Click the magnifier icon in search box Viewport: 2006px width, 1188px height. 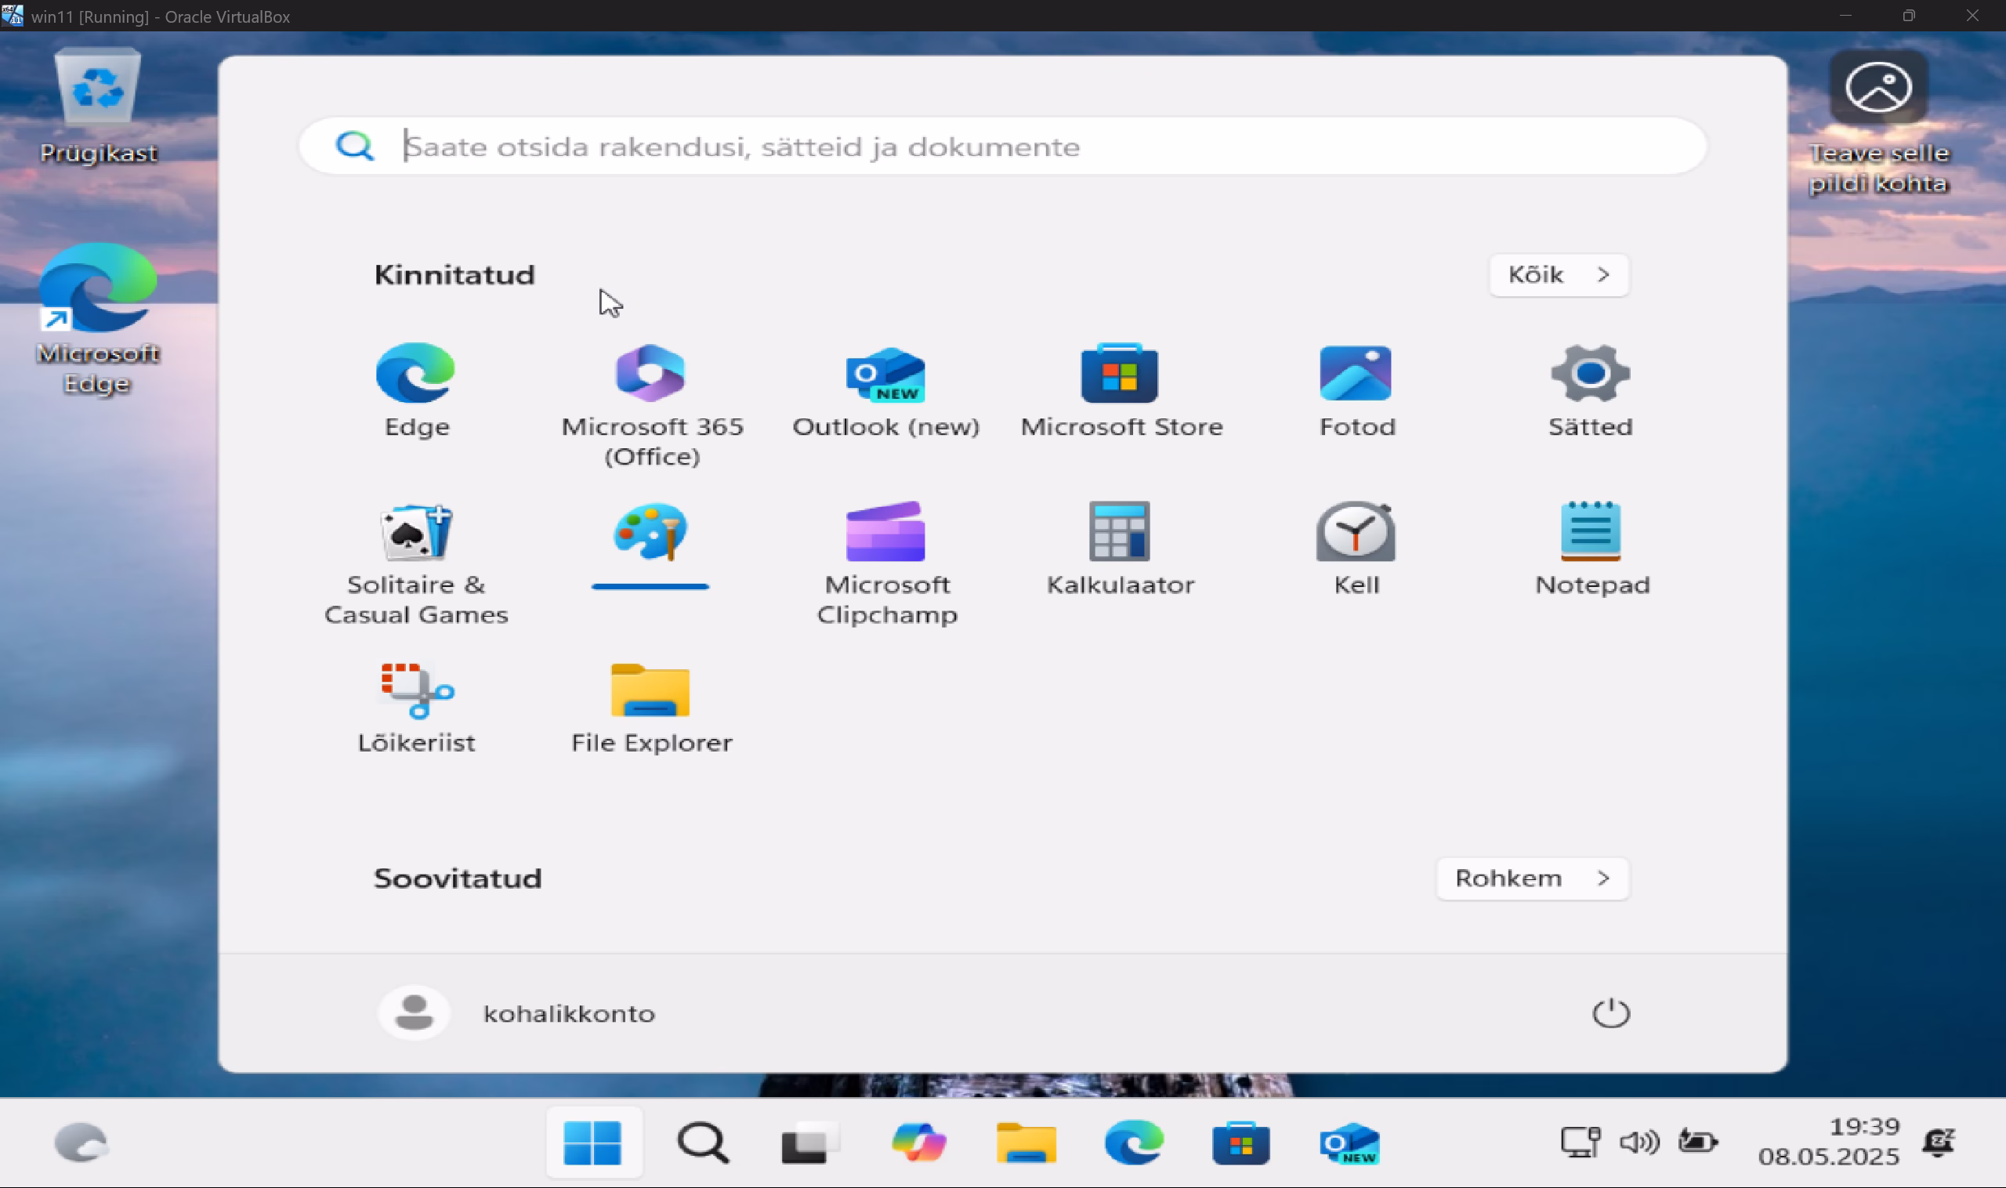click(355, 147)
